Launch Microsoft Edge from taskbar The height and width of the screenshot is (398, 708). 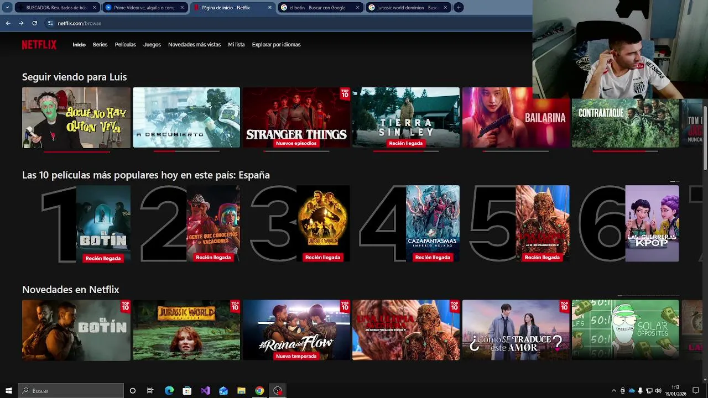tap(169, 391)
